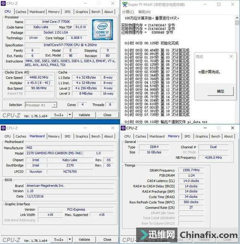
Task: Expand Tools dropdown arrow in top-left CPU-Z
Action: (x=70, y=115)
